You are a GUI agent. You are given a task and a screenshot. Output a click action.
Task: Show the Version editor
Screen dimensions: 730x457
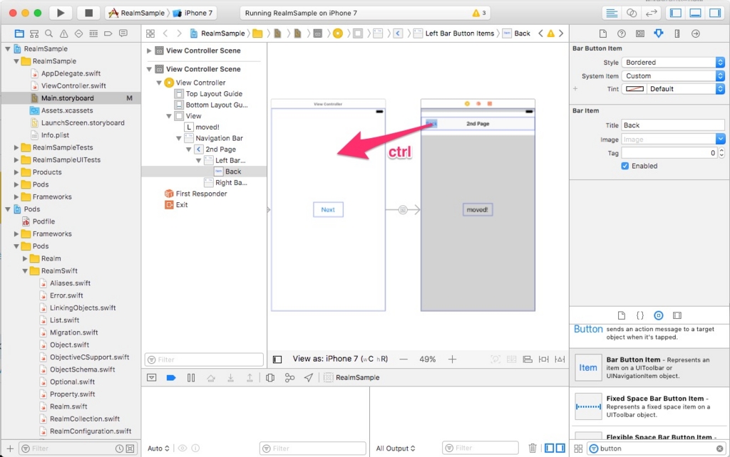click(651, 13)
